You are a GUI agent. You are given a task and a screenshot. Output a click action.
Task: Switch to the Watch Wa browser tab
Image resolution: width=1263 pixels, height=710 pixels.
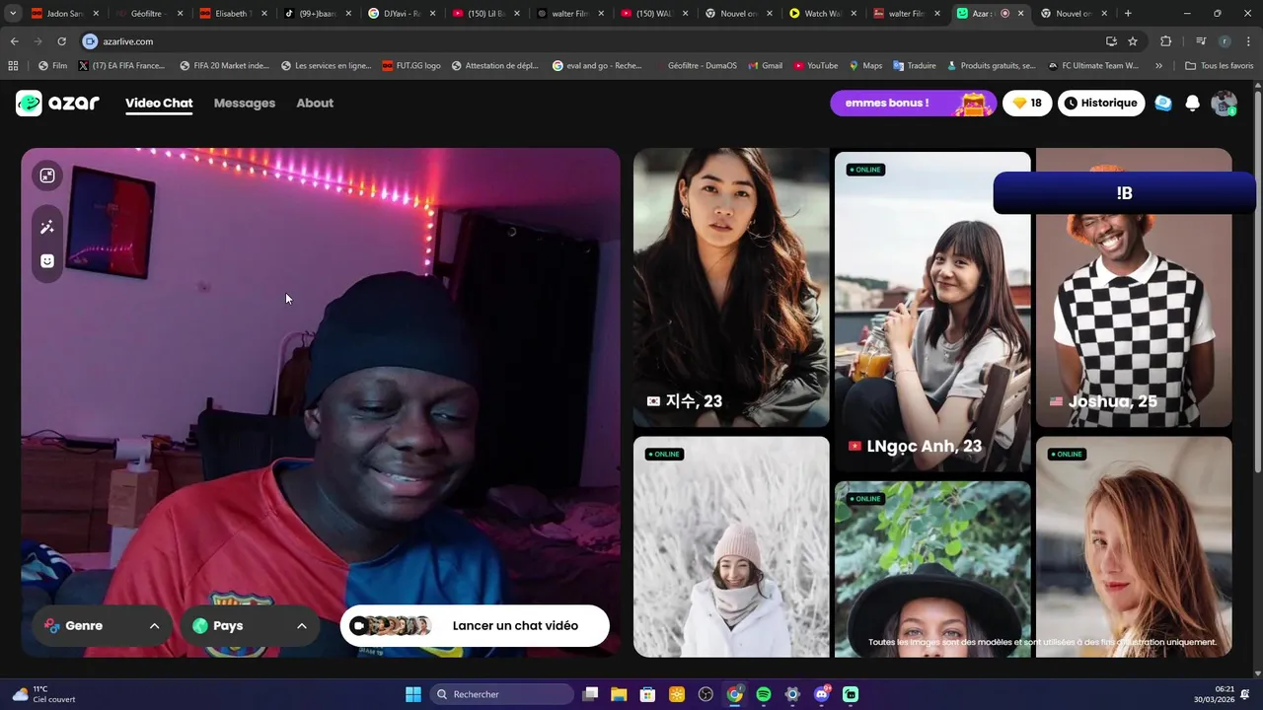pos(822,14)
